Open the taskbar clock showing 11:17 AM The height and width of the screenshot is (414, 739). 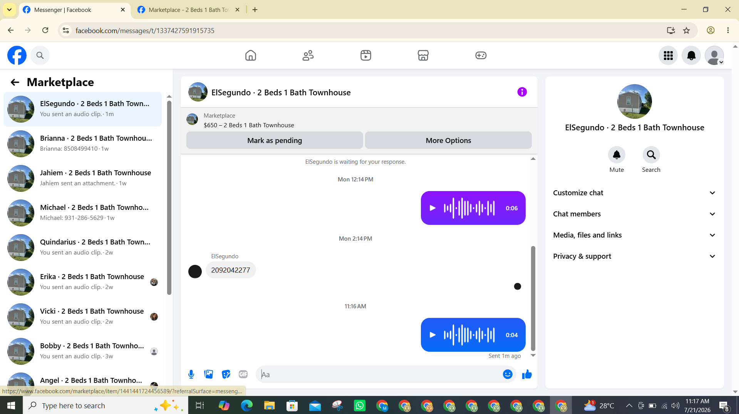[x=697, y=406]
